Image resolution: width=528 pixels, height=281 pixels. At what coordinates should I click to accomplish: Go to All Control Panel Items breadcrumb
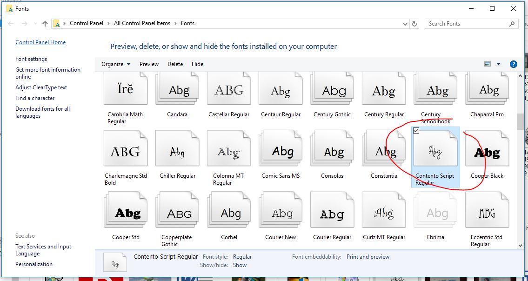[x=142, y=23]
